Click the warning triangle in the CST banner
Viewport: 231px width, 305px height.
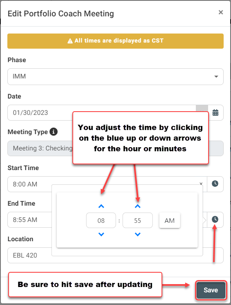point(70,41)
